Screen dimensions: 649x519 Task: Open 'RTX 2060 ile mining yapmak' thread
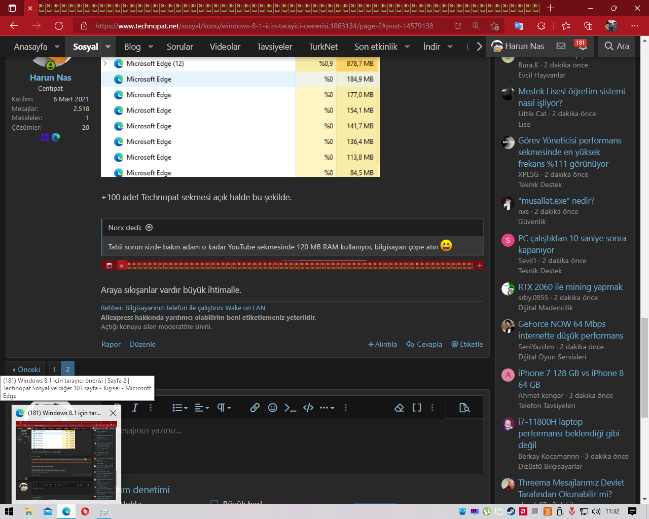570,287
